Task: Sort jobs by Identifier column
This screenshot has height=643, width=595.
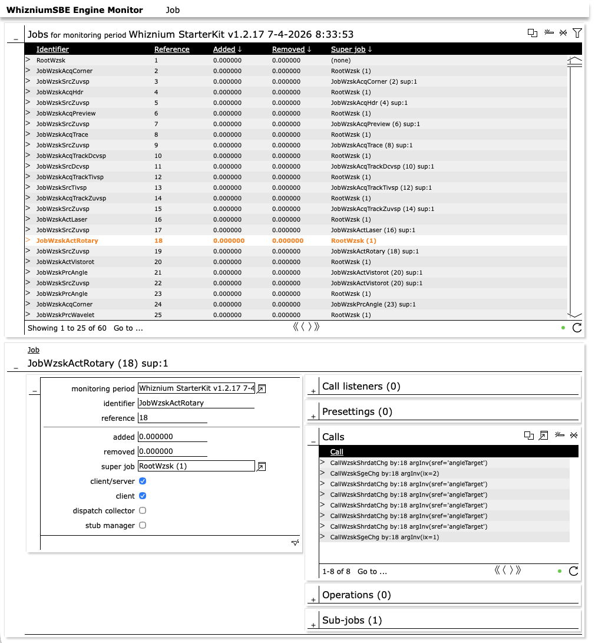Action: 52,49
